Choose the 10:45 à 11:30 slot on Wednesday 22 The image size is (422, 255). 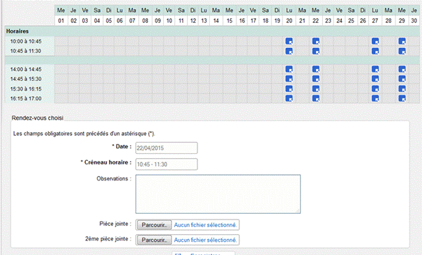(x=316, y=51)
